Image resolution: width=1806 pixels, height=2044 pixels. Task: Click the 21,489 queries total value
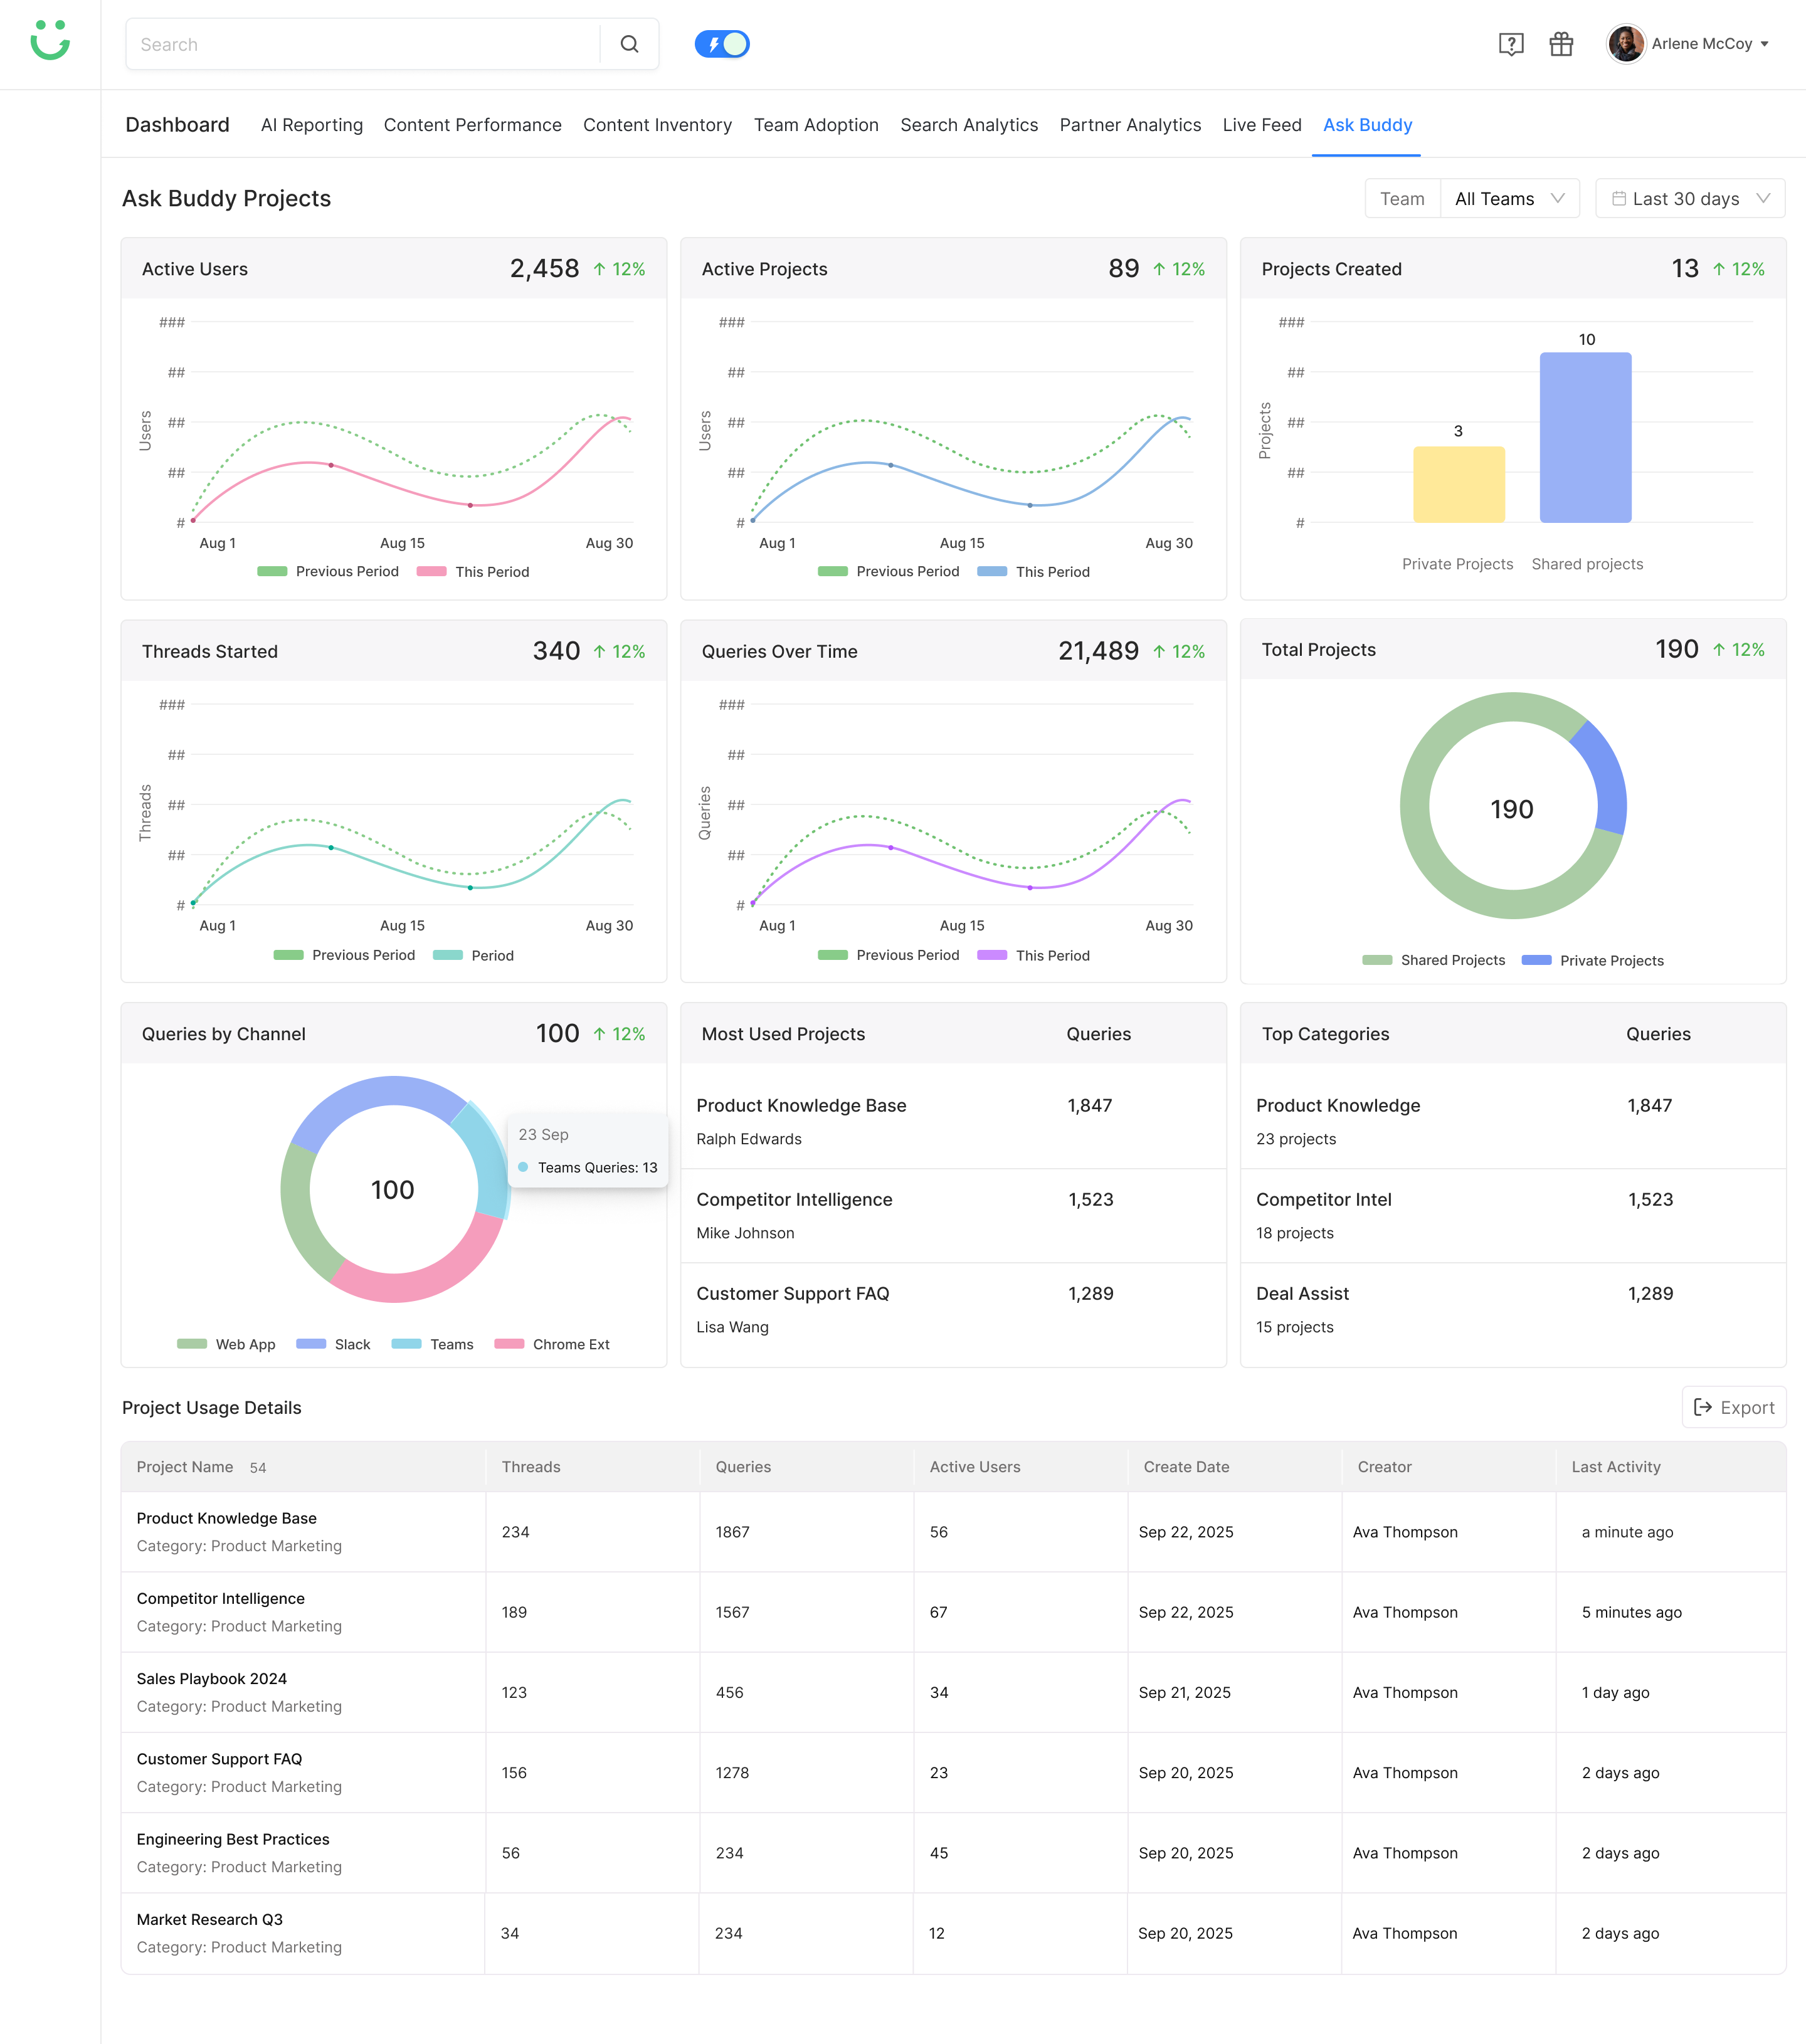pos(1098,651)
